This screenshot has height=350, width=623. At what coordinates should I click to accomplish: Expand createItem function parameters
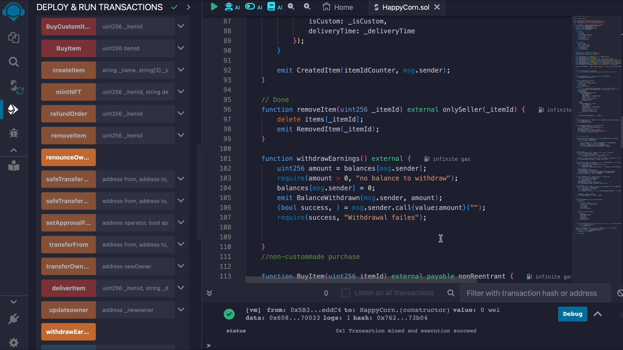pyautogui.click(x=181, y=70)
